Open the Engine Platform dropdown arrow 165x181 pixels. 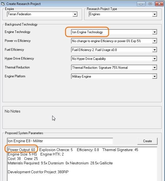pos(154,76)
